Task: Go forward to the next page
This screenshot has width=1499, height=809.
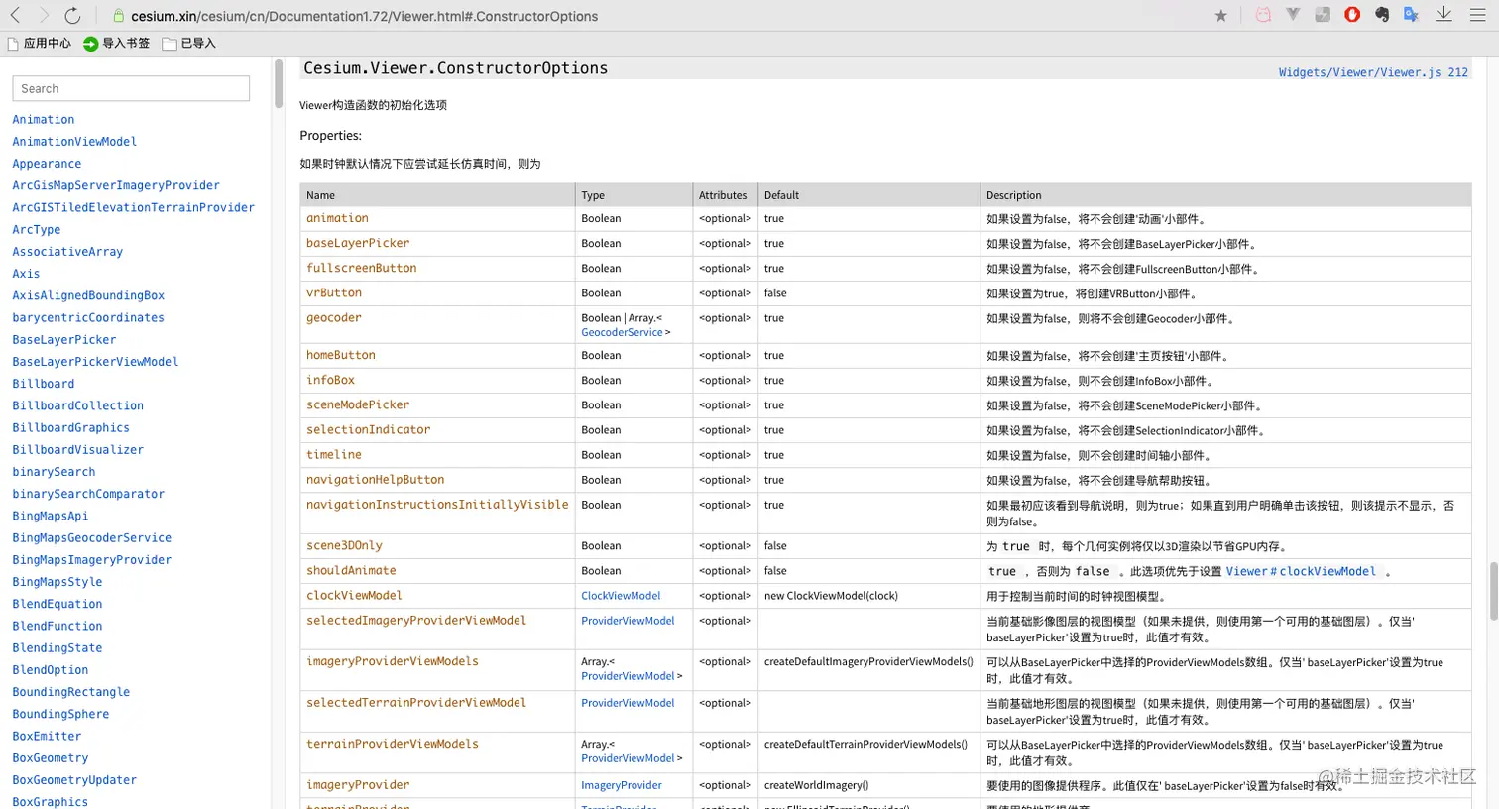Action: coord(44,16)
